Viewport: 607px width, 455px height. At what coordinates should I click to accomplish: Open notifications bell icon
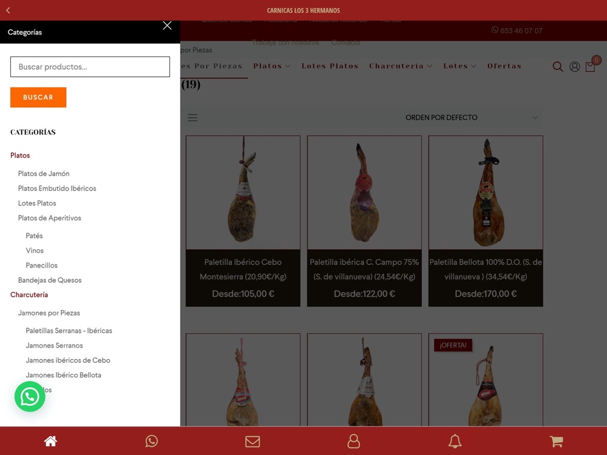click(x=455, y=441)
